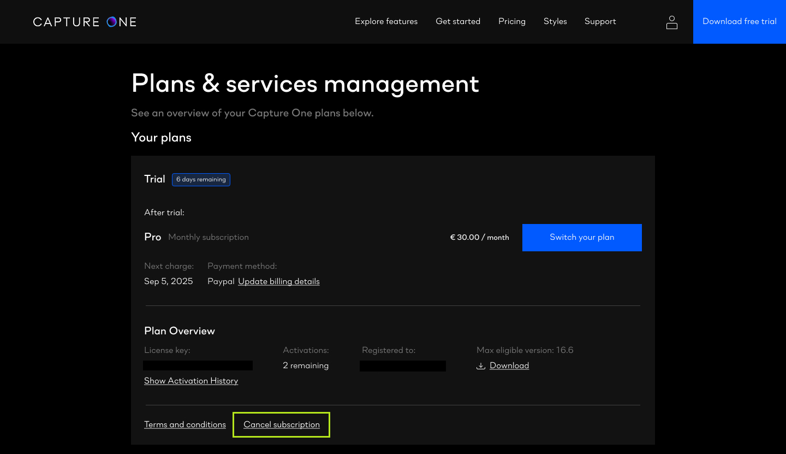Click the Download link under Max eligible version
Viewport: 786px width, 454px height.
(509, 365)
